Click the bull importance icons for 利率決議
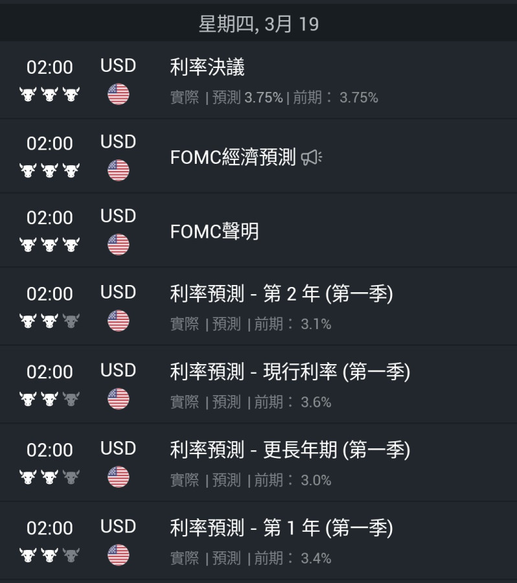Viewport: 517px width, 583px height. (x=49, y=95)
